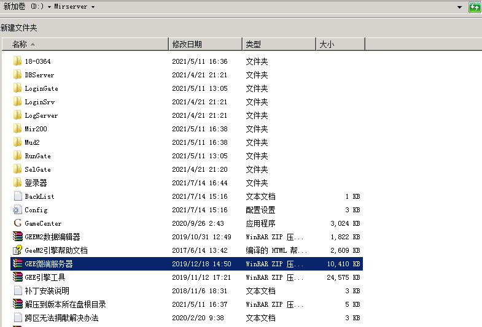
Task: Select the Config settings file icon
Action: pos(17,210)
